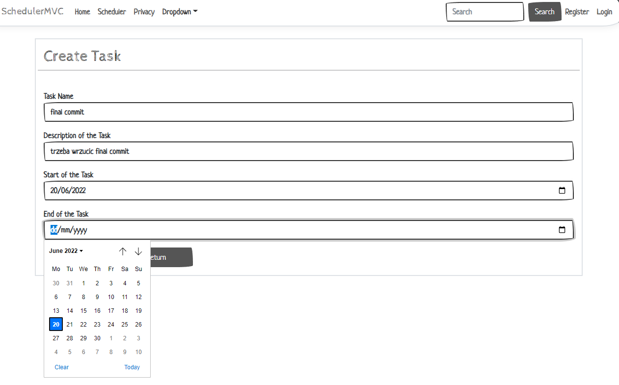Viewport: 619px width, 385px height.
Task: Select June 11 in the calendar
Action: pos(124,297)
